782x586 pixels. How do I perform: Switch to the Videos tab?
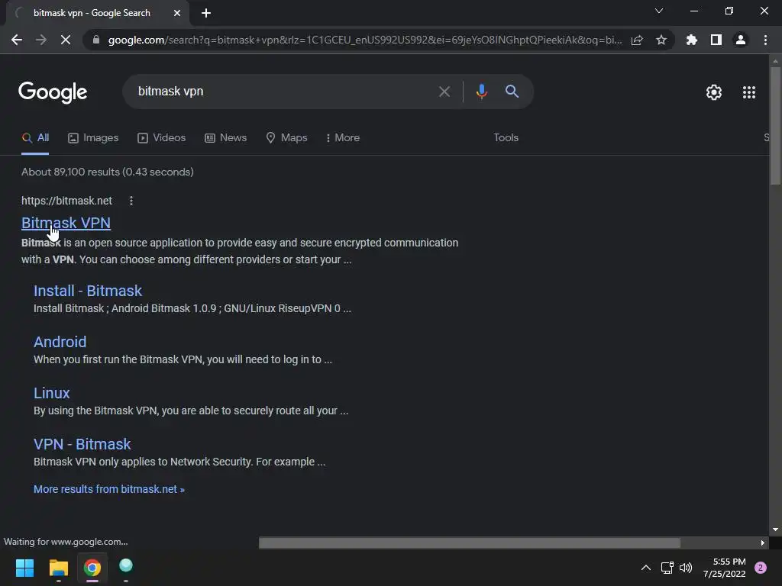162,138
